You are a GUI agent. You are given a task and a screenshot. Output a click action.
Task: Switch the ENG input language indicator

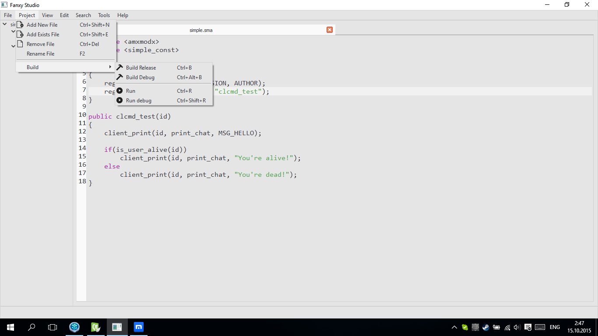555,327
